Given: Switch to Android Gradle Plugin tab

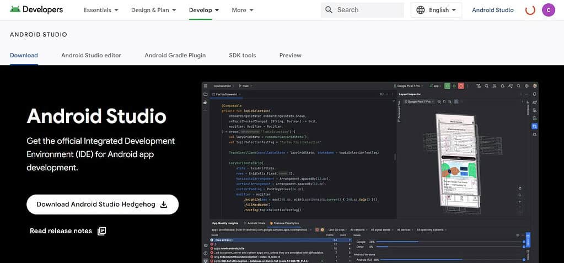Looking at the screenshot, I should point(175,55).
